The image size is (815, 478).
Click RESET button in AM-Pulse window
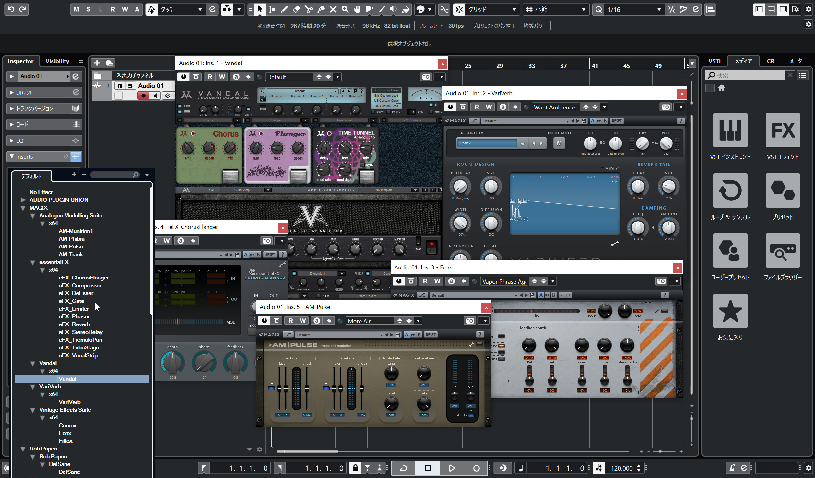[x=431, y=335]
